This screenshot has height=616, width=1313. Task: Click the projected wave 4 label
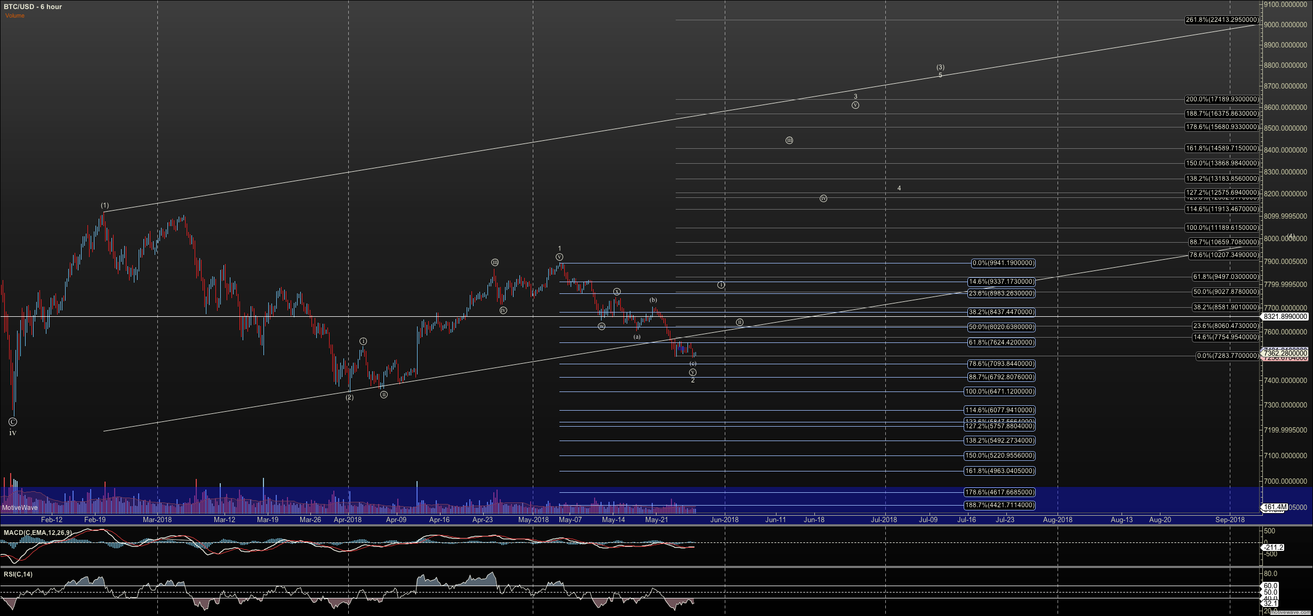(x=899, y=188)
